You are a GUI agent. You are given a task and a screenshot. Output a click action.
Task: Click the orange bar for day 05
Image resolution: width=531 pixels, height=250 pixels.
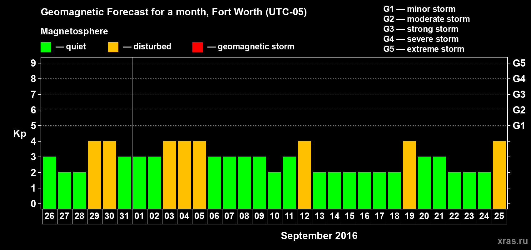click(x=200, y=175)
